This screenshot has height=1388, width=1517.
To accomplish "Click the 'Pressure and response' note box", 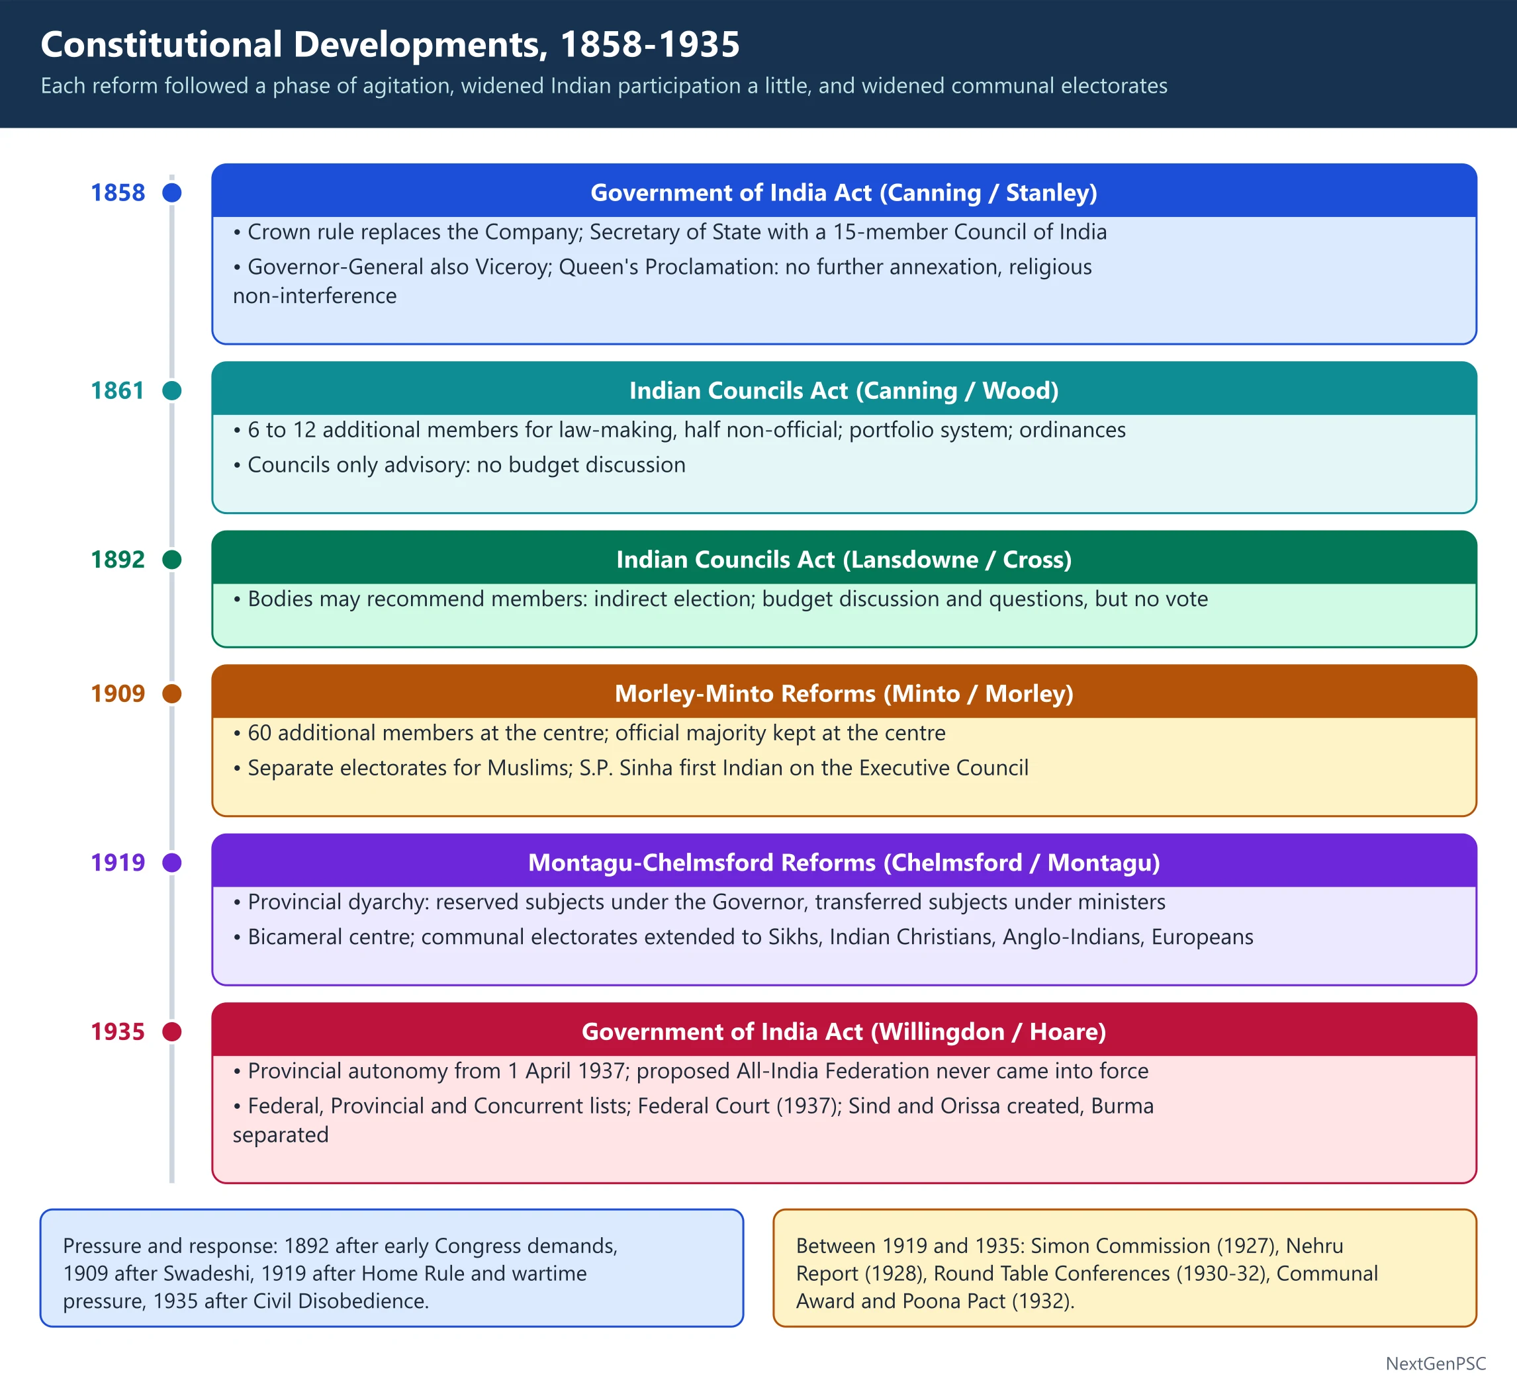I will coord(392,1268).
